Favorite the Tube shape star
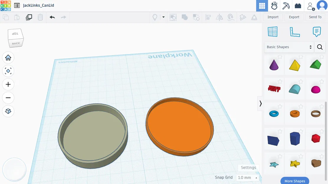The width and height of the screenshot is (328, 184). pyautogui.click(x=301, y=107)
